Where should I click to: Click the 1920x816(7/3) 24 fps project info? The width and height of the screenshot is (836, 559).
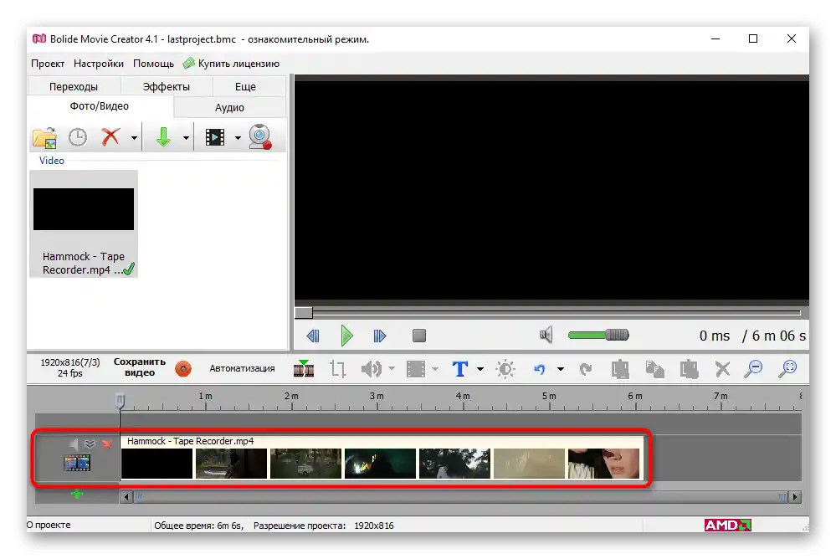pos(69,367)
